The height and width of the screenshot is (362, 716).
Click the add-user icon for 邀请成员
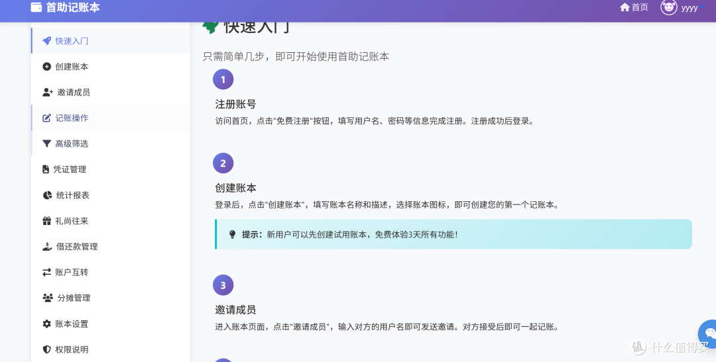48,93
